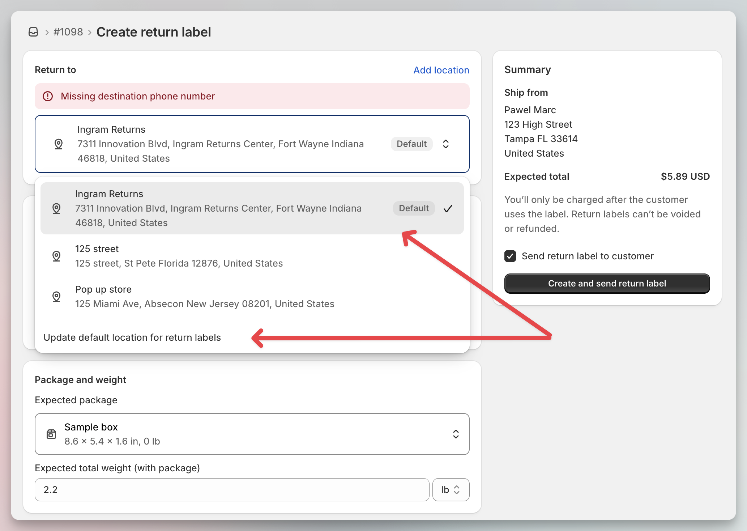Uncheck Send return label to customer
747x531 pixels.
point(510,256)
